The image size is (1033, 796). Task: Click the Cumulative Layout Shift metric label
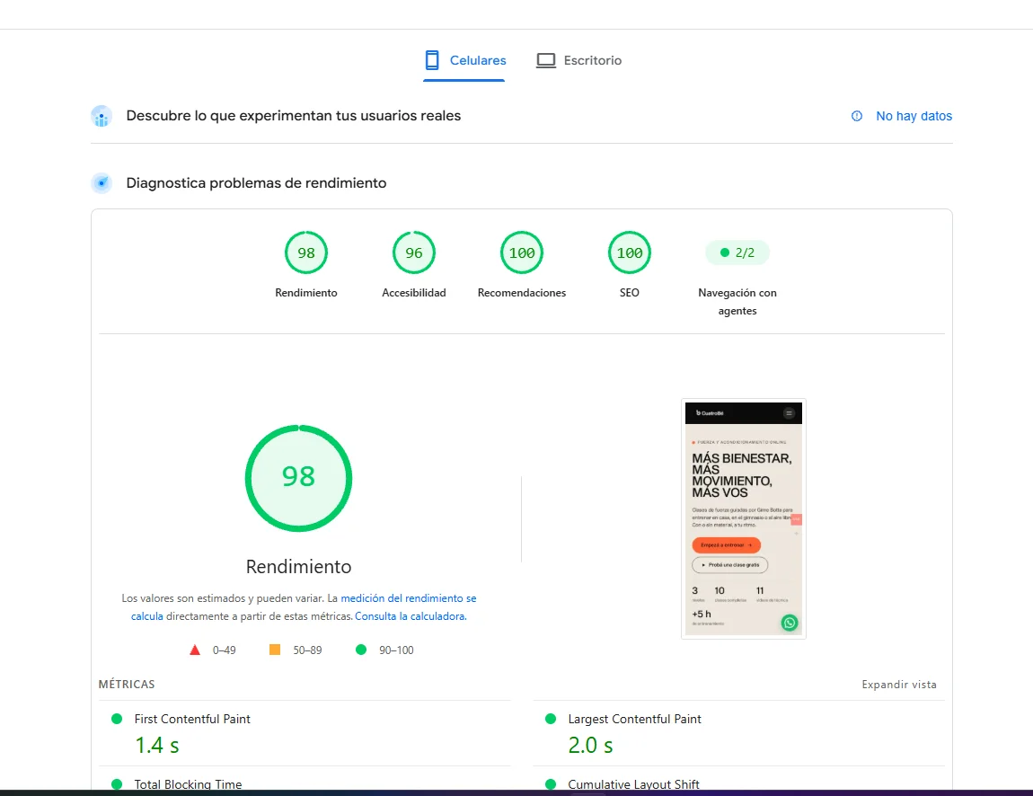coord(633,784)
